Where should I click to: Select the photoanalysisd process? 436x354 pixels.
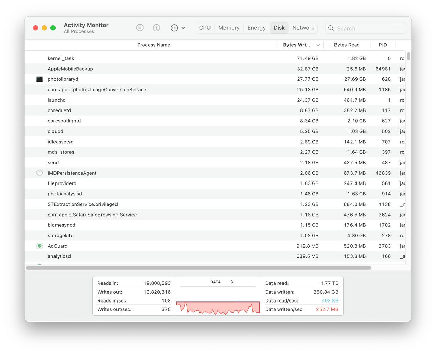[x=65, y=194]
